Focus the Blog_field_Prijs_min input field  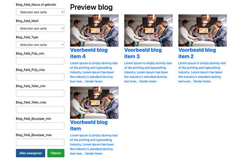(x=40, y=61)
